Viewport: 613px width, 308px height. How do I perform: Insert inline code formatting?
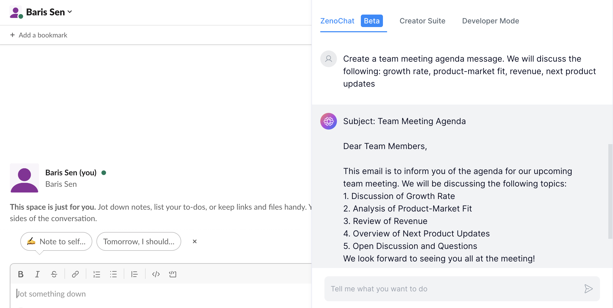click(x=156, y=274)
